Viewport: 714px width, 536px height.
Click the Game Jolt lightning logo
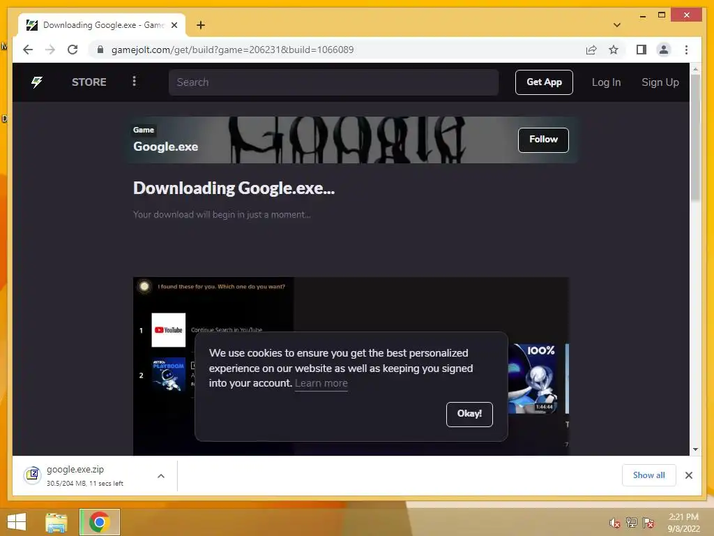pyautogui.click(x=37, y=82)
